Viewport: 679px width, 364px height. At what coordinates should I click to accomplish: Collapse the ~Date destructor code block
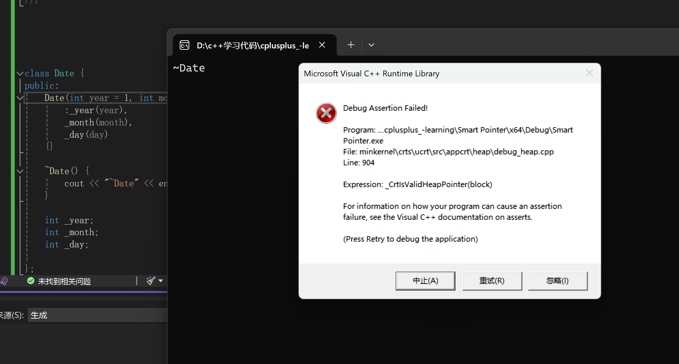point(20,171)
